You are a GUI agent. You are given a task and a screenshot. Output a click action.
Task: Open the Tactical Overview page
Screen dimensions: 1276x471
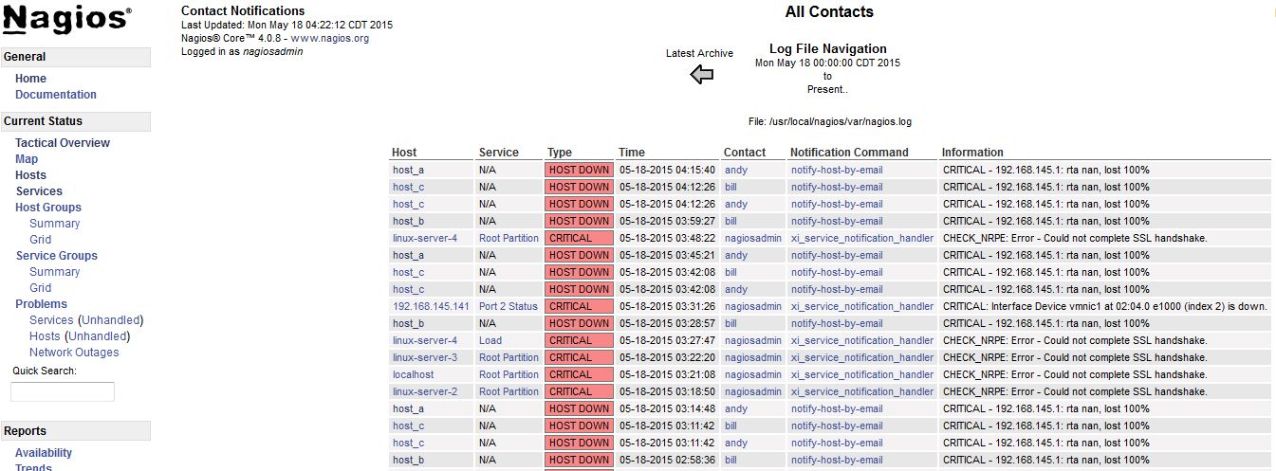(x=63, y=143)
